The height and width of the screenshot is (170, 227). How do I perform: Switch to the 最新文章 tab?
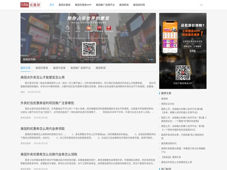click(26, 68)
